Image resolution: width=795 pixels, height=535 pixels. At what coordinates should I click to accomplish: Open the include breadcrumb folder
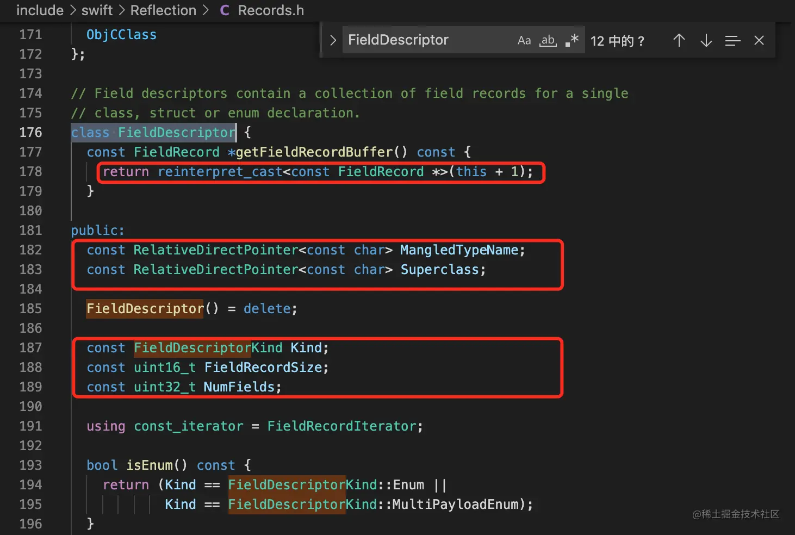pos(40,10)
